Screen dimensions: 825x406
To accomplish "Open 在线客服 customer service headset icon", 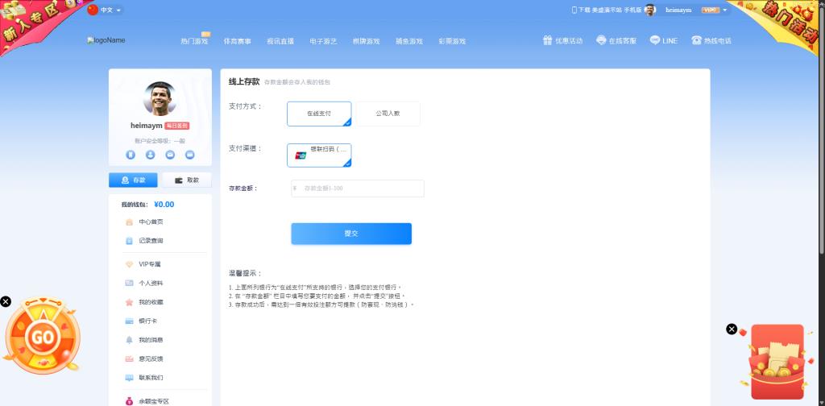I will 601,40.
